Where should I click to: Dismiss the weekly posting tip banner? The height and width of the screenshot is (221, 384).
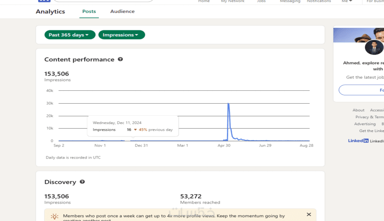[x=309, y=214]
